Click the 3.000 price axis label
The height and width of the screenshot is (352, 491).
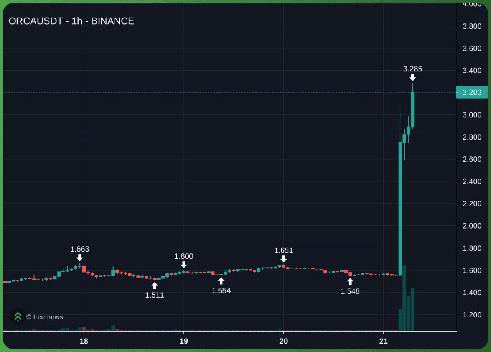pos(472,115)
